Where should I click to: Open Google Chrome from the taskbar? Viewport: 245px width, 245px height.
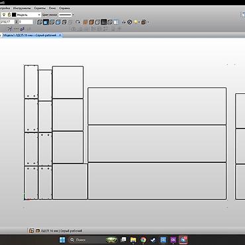pyautogui.click(x=143, y=240)
